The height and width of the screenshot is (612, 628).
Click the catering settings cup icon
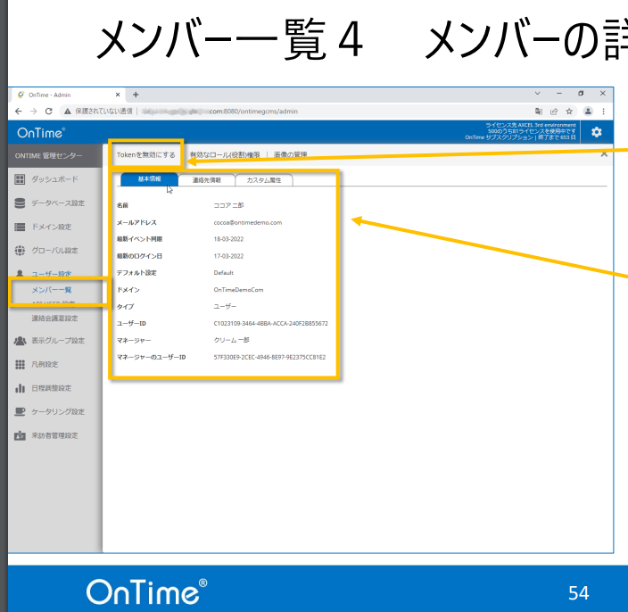(20, 411)
